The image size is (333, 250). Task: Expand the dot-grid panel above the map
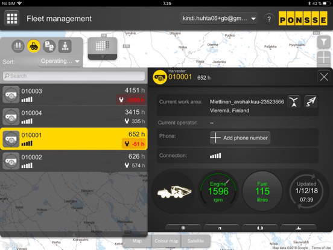(x=103, y=48)
